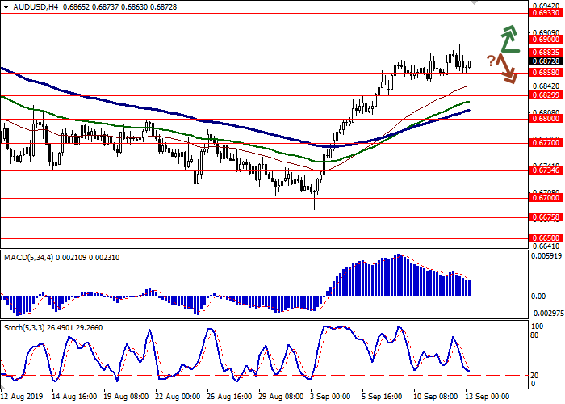Select the 0.68580 support price label
Screen dimensions: 565x404
546,72
